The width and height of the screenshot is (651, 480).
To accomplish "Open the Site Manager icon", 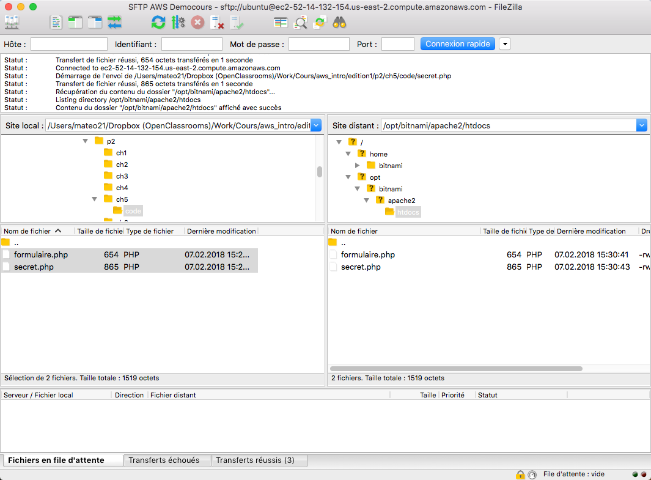I will pos(12,23).
